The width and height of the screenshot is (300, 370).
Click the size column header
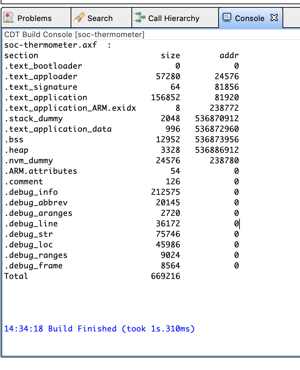coord(170,55)
